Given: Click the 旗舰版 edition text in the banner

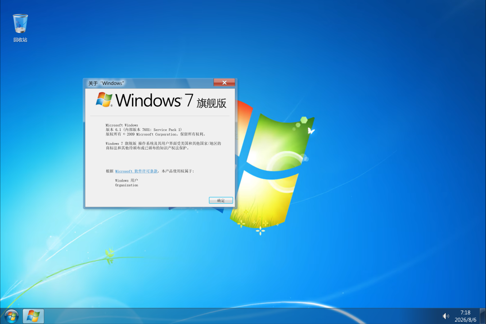Looking at the screenshot, I should click(x=211, y=103).
